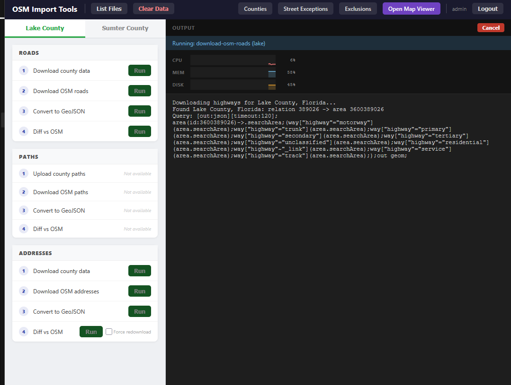The width and height of the screenshot is (511, 385).
Task: Click the 'Downloading highways for Lake County' line
Action: 254,103
